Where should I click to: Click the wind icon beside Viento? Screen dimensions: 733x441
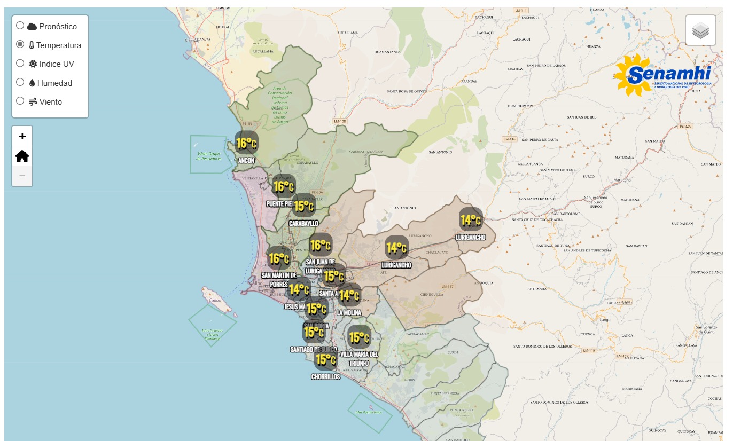point(33,101)
